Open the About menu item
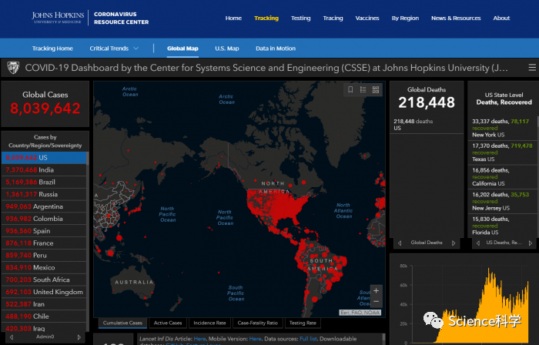Viewport: 539px width, 345px height. [x=501, y=18]
